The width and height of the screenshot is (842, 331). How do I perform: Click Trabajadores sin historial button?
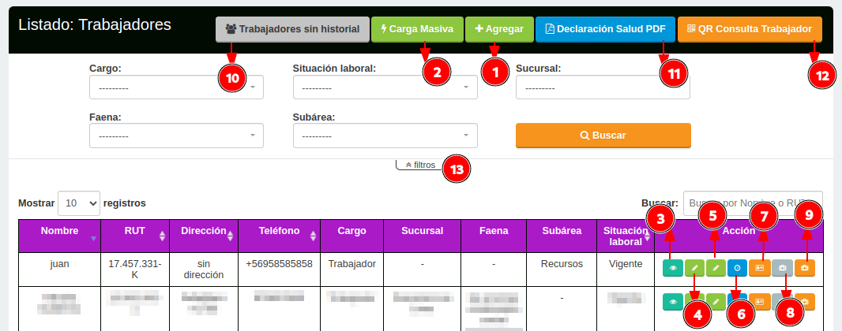(293, 29)
